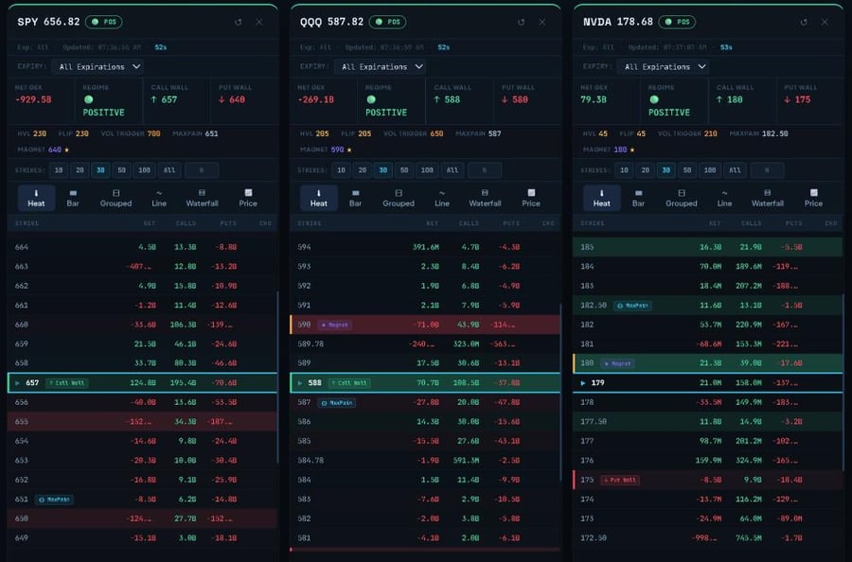Expand the NVDA 179 strike row arrow
The image size is (852, 562).
pyautogui.click(x=583, y=383)
